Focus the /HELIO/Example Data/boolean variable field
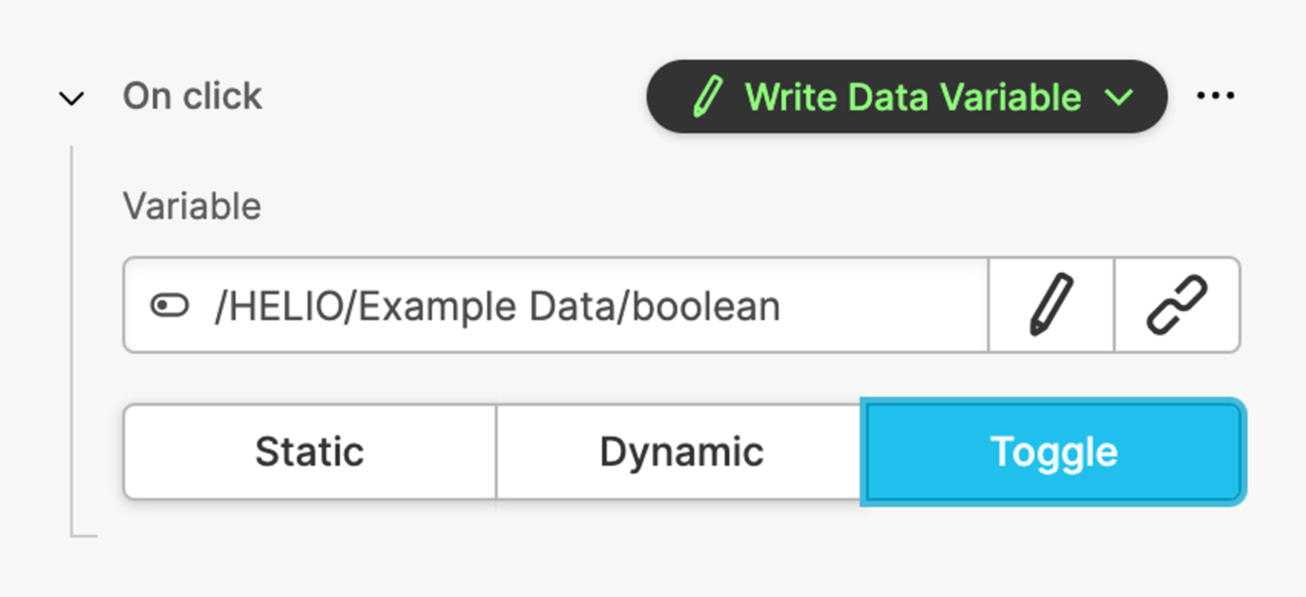Image resolution: width=1306 pixels, height=597 pixels. click(x=555, y=306)
